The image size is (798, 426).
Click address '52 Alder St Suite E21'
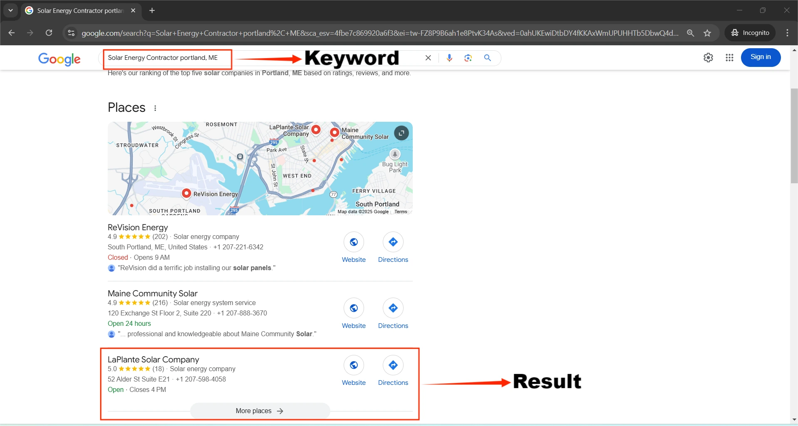(x=139, y=379)
